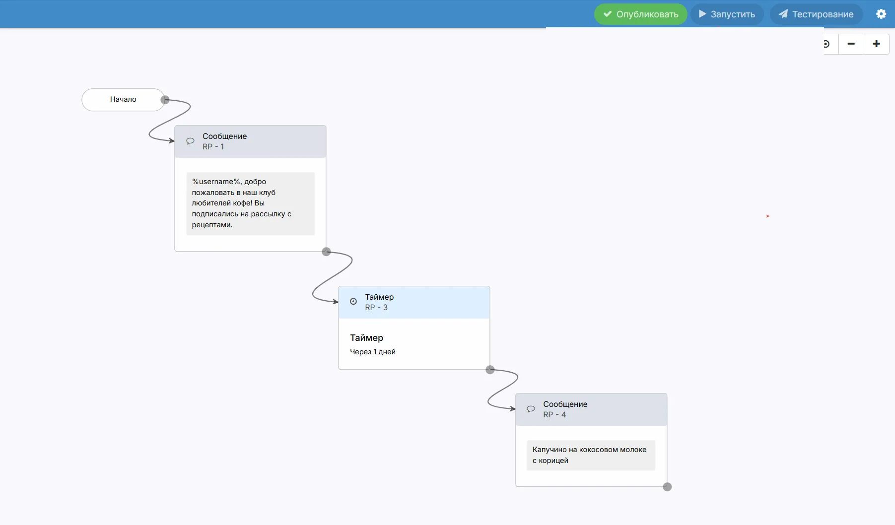This screenshot has height=525, width=895.
Task: Launch the flow with Запустить
Action: click(727, 14)
